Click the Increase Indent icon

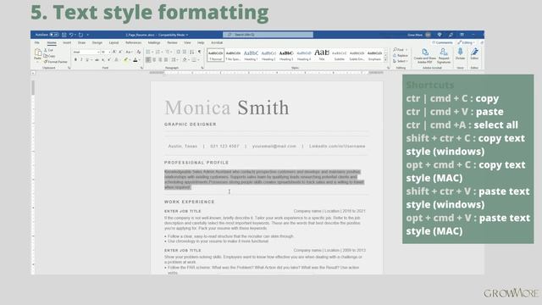point(185,52)
